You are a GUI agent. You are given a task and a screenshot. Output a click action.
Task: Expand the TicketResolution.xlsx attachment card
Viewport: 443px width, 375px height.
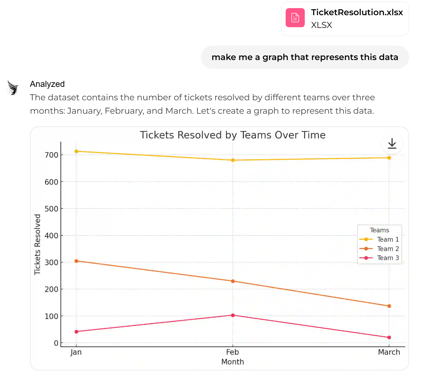point(345,18)
